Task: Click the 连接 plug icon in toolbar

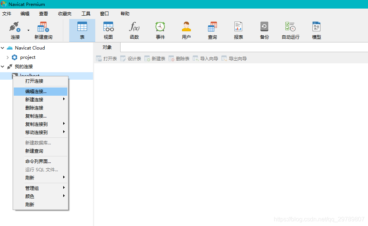Action: click(15, 27)
